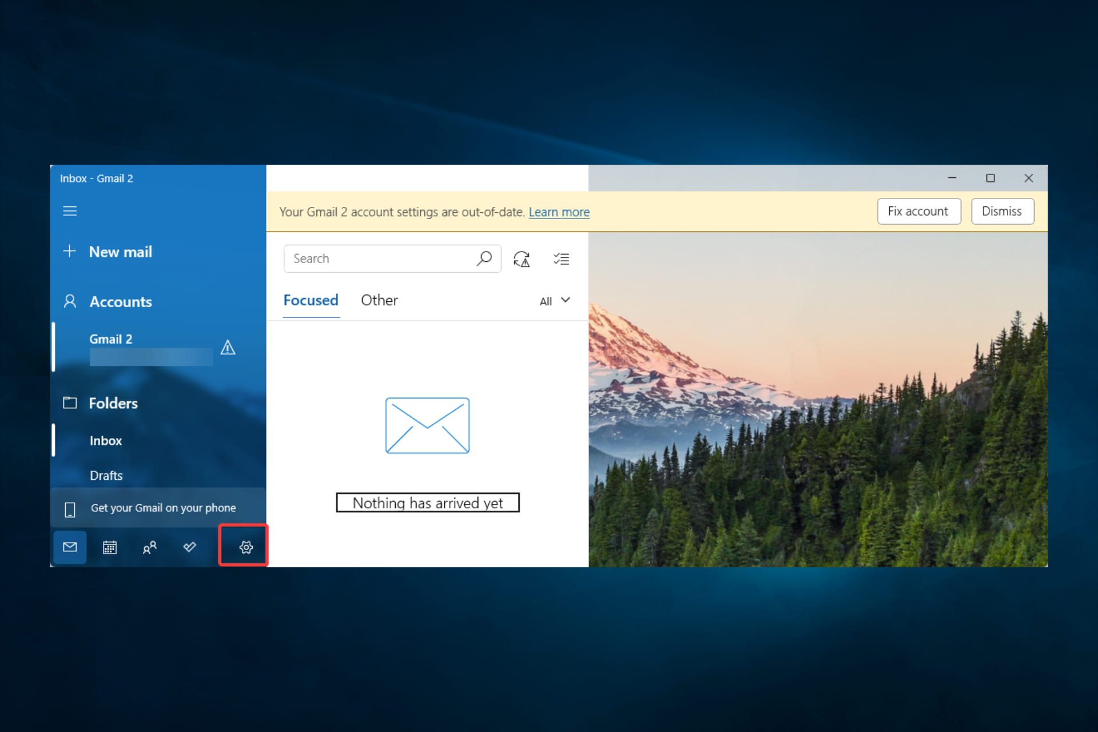This screenshot has width=1098, height=732.
Task: Click inside the Search field
Action: click(x=377, y=258)
